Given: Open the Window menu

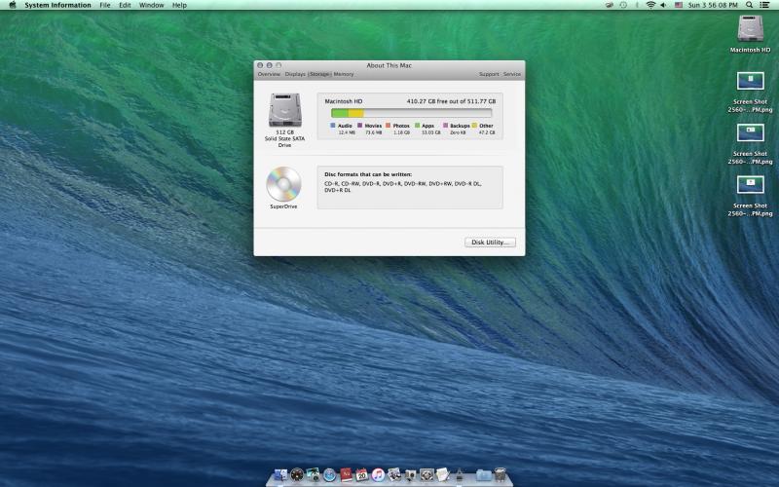Looking at the screenshot, I should click(151, 5).
